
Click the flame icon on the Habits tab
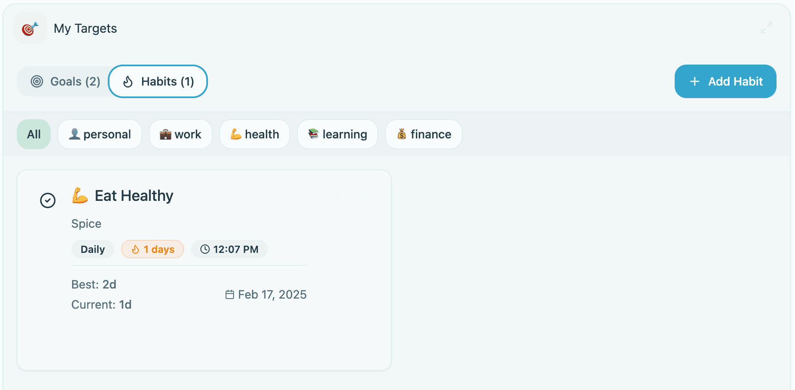tap(128, 81)
